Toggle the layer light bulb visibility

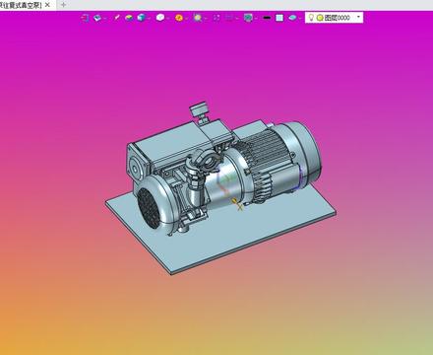311,18
